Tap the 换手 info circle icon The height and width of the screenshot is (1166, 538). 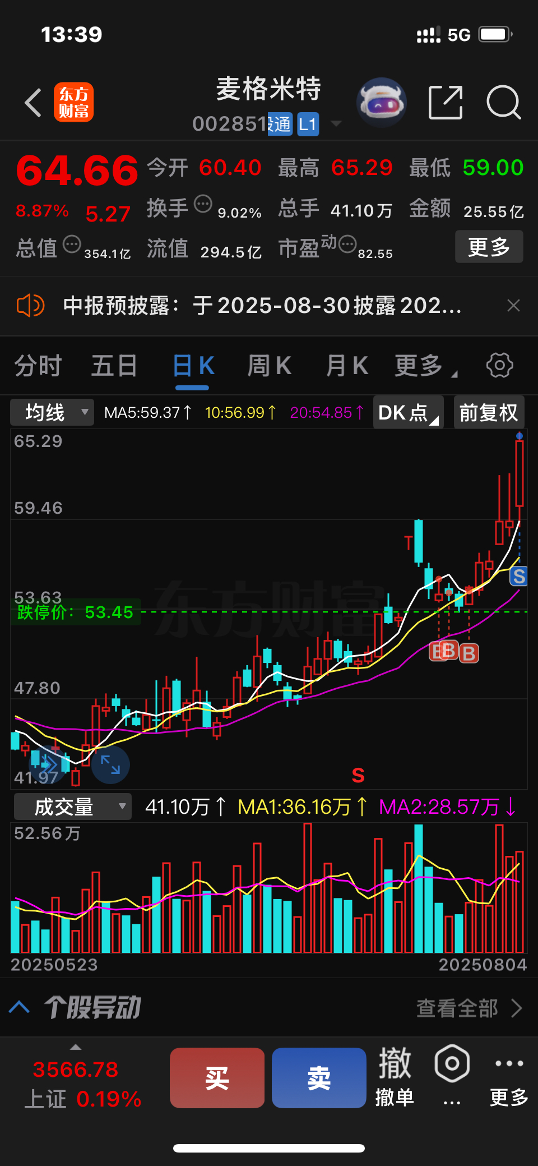(203, 204)
